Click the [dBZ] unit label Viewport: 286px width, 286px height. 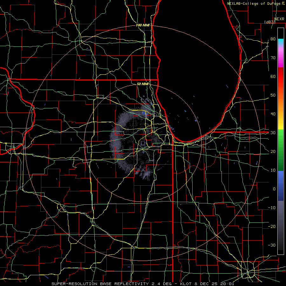coord(270,22)
